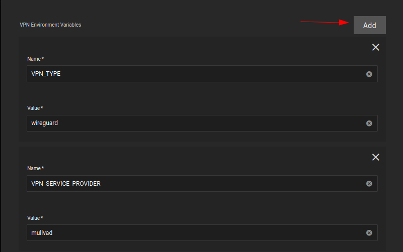The height and width of the screenshot is (252, 403).
Task: Click the Add button for VPN variables
Action: click(x=369, y=25)
